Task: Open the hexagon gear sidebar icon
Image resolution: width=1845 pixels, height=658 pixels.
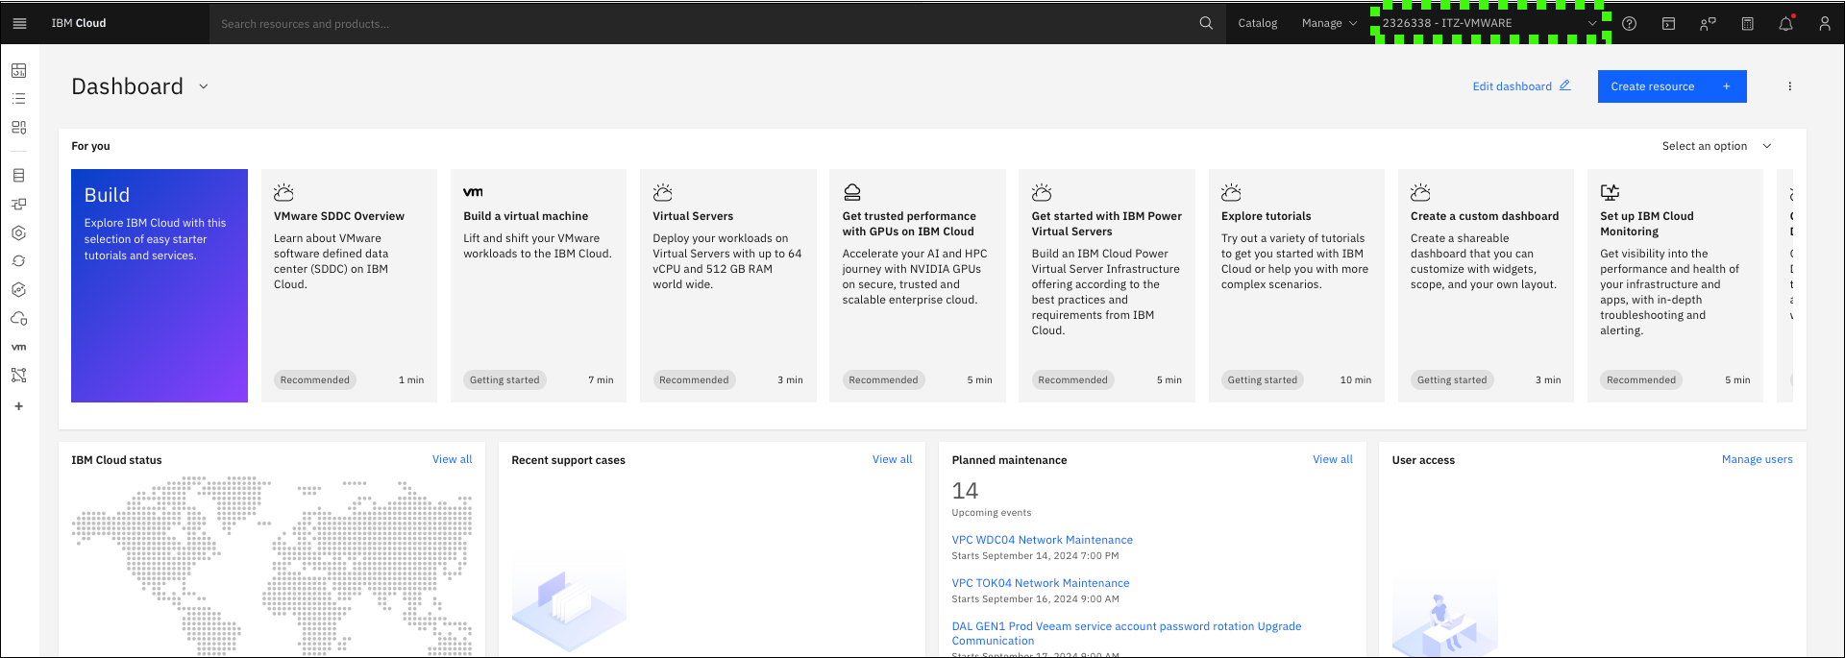Action: 19,290
